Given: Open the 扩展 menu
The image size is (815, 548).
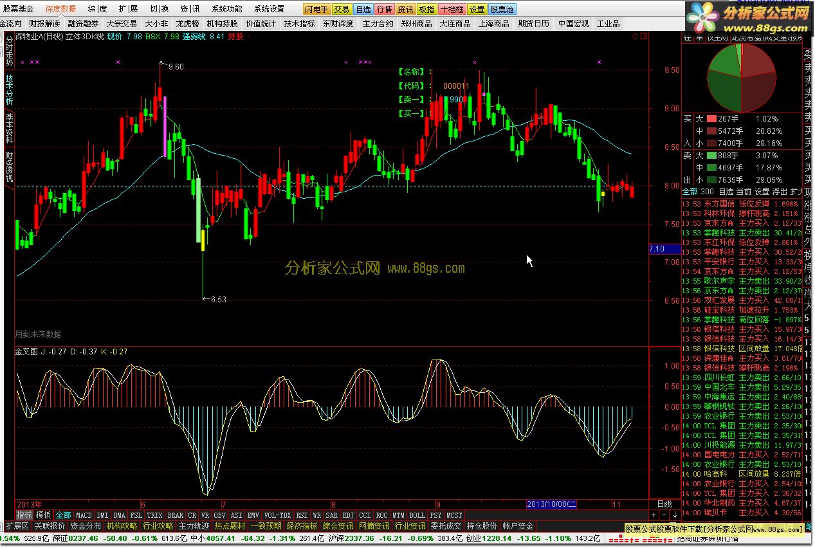Looking at the screenshot, I should click(128, 9).
